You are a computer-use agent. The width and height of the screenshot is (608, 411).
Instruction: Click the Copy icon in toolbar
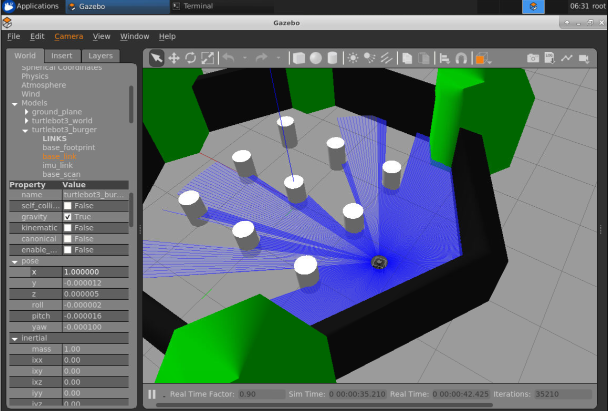(407, 58)
